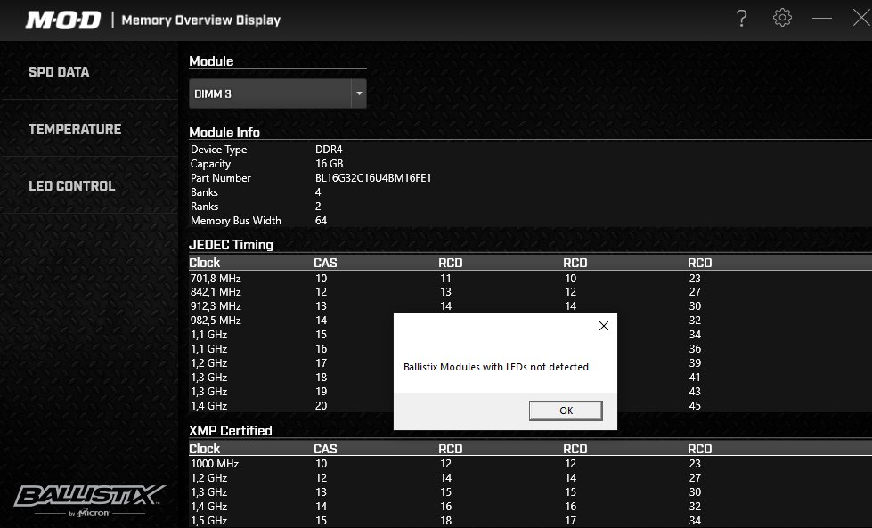
Task: Close the M.O.D application window
Action: (860, 19)
